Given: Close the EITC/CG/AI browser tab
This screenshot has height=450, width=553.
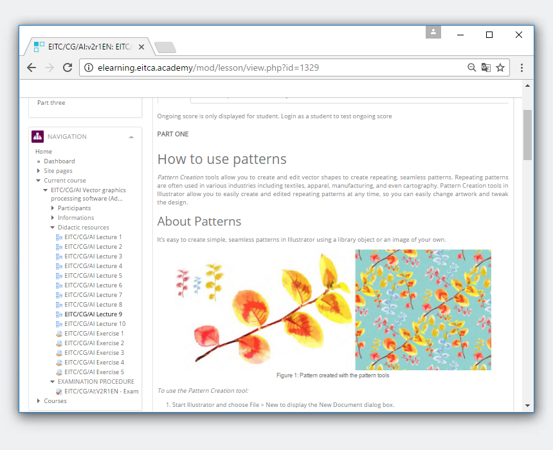Looking at the screenshot, I should click(141, 47).
